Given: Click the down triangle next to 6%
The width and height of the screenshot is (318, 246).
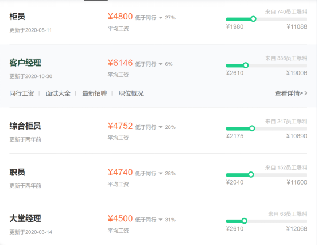Looking at the screenshot, I should click(x=161, y=64).
